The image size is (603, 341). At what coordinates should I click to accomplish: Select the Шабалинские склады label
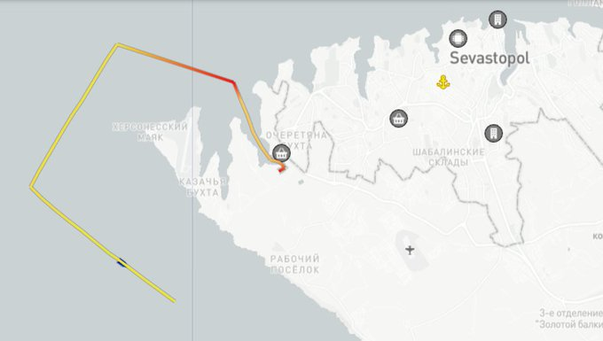coord(449,157)
